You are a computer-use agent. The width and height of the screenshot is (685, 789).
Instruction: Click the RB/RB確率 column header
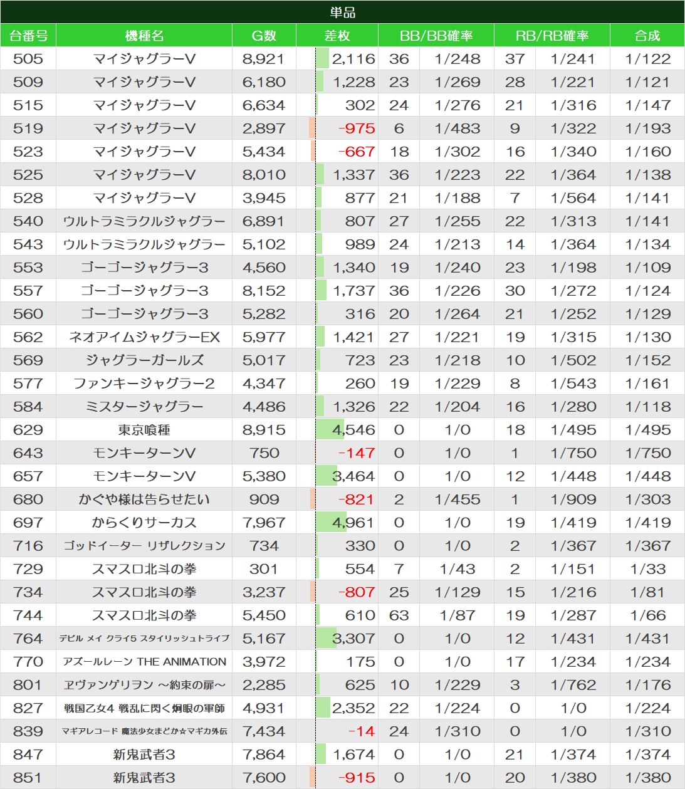(552, 36)
